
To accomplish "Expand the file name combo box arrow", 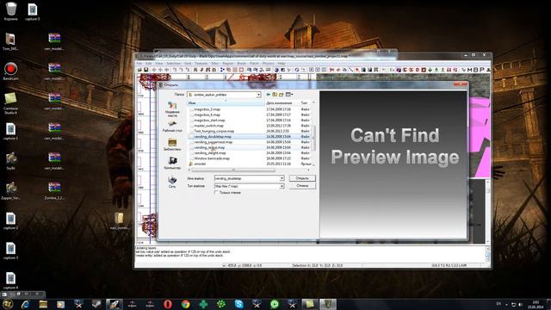I will pyautogui.click(x=282, y=178).
